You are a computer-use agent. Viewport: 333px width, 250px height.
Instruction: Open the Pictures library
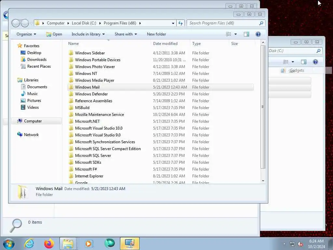pyautogui.click(x=34, y=100)
